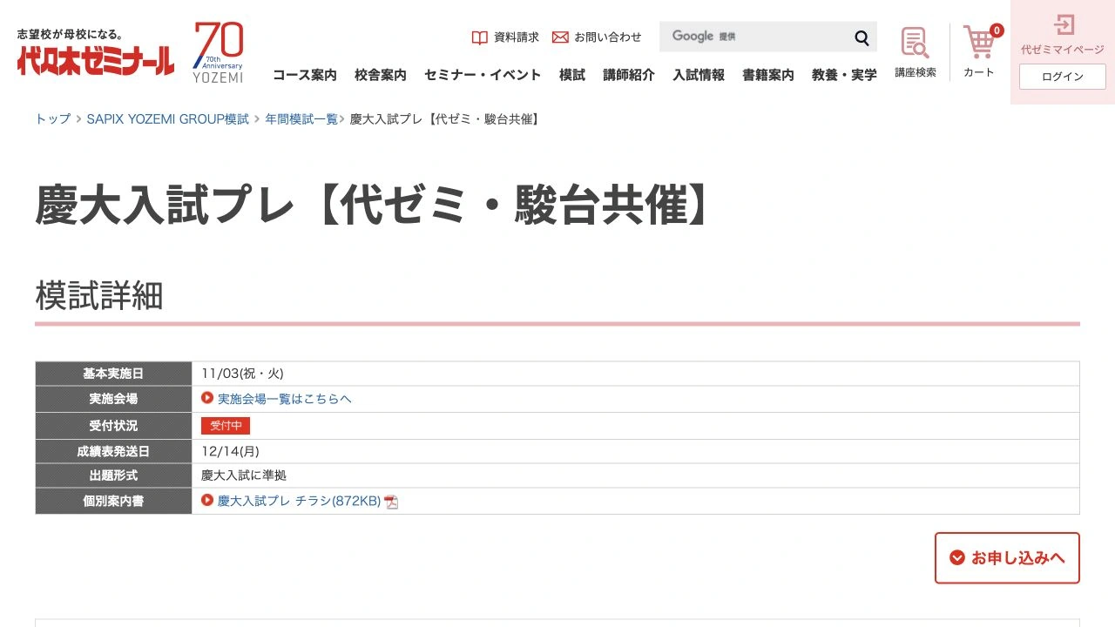
Task: Click the お問い合わせ link text
Action: (x=608, y=37)
